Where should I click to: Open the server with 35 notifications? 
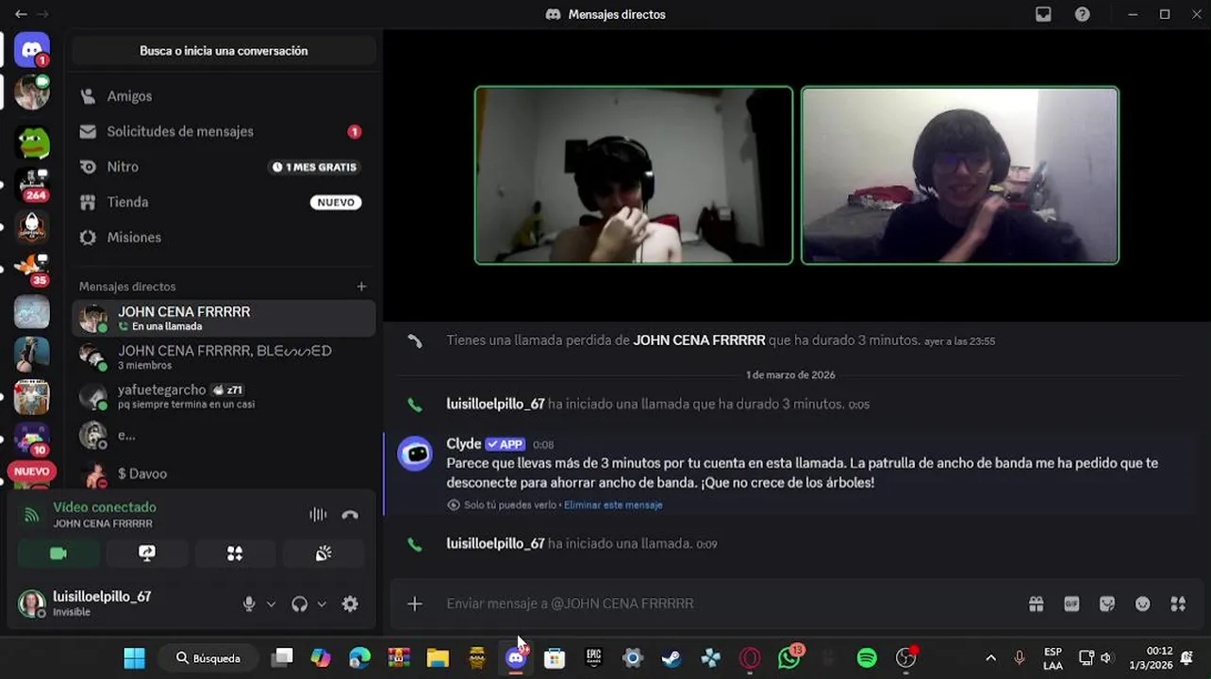(32, 269)
